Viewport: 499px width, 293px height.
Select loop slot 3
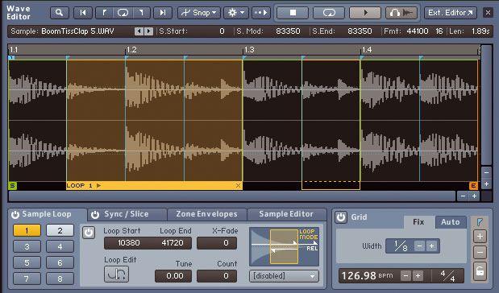27,246
